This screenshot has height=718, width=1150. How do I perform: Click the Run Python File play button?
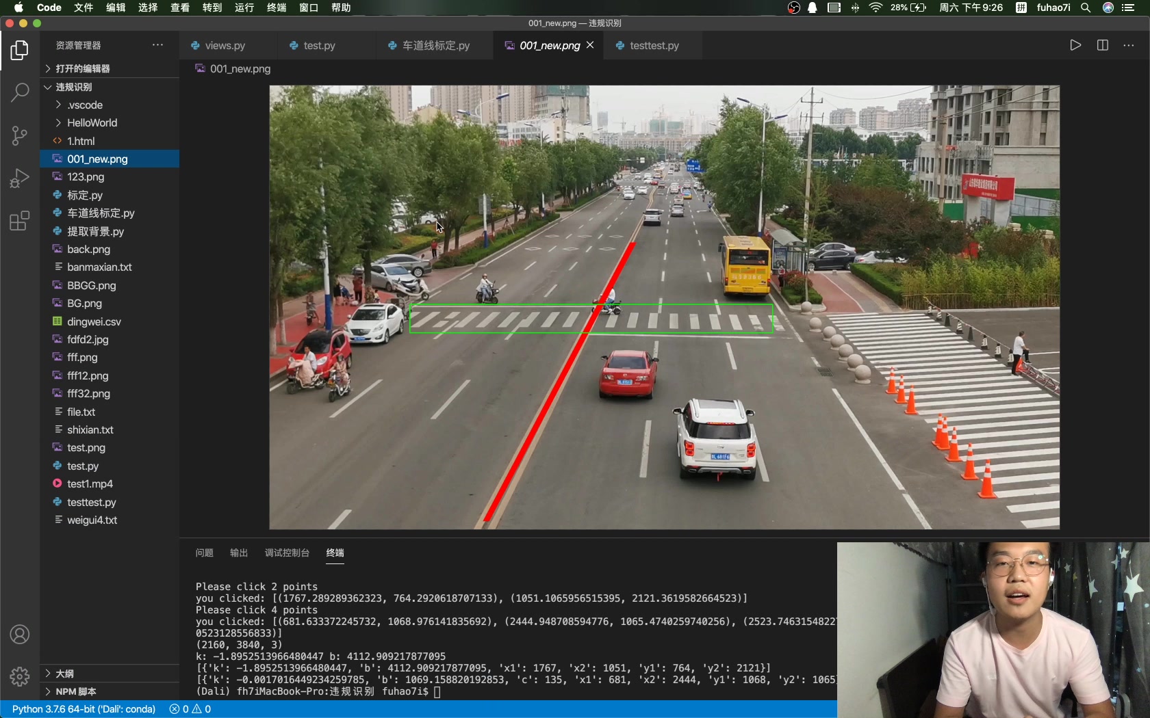coord(1075,45)
